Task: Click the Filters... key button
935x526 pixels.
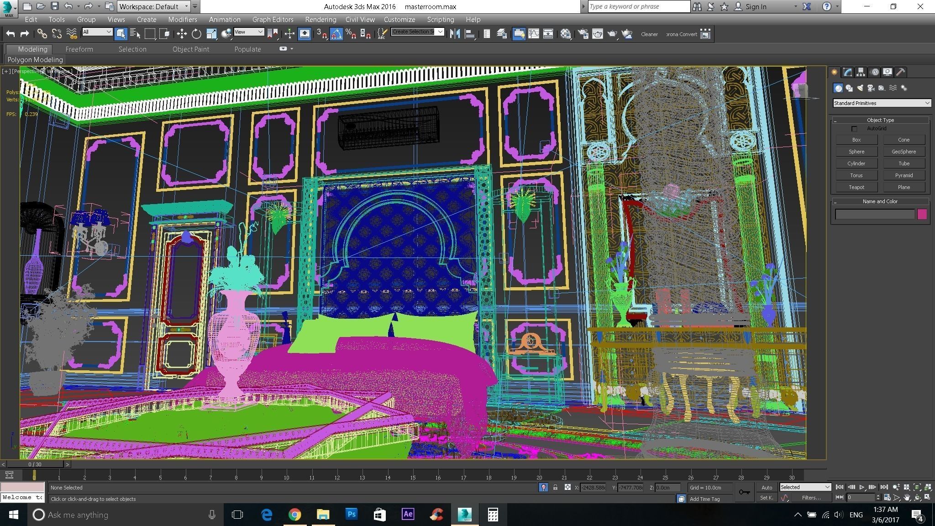Action: pyautogui.click(x=811, y=498)
